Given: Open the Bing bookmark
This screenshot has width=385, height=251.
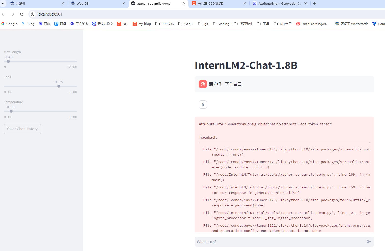Looking at the screenshot, I should pyautogui.click(x=28, y=24).
